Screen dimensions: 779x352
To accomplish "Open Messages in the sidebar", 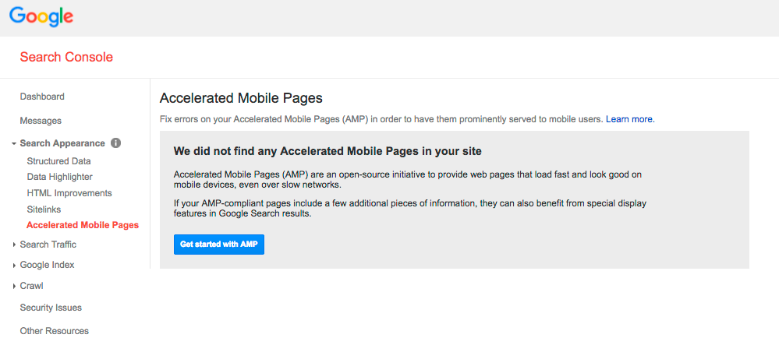I will pyautogui.click(x=41, y=121).
